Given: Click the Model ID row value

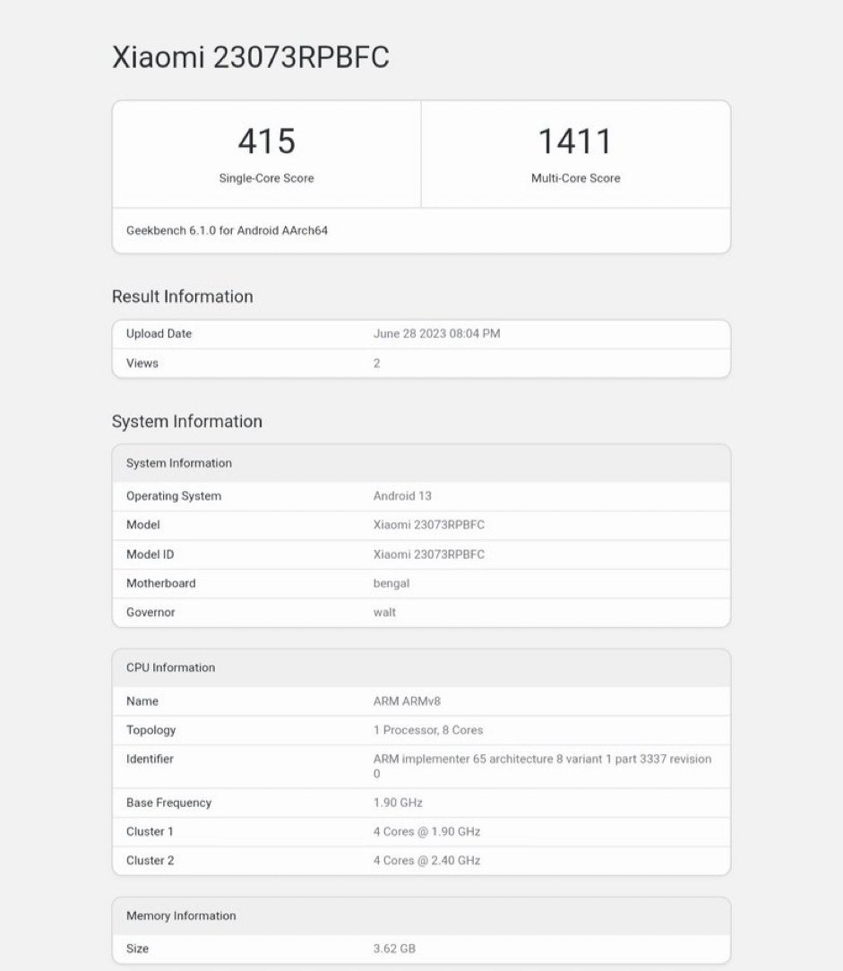Looking at the screenshot, I should point(428,554).
